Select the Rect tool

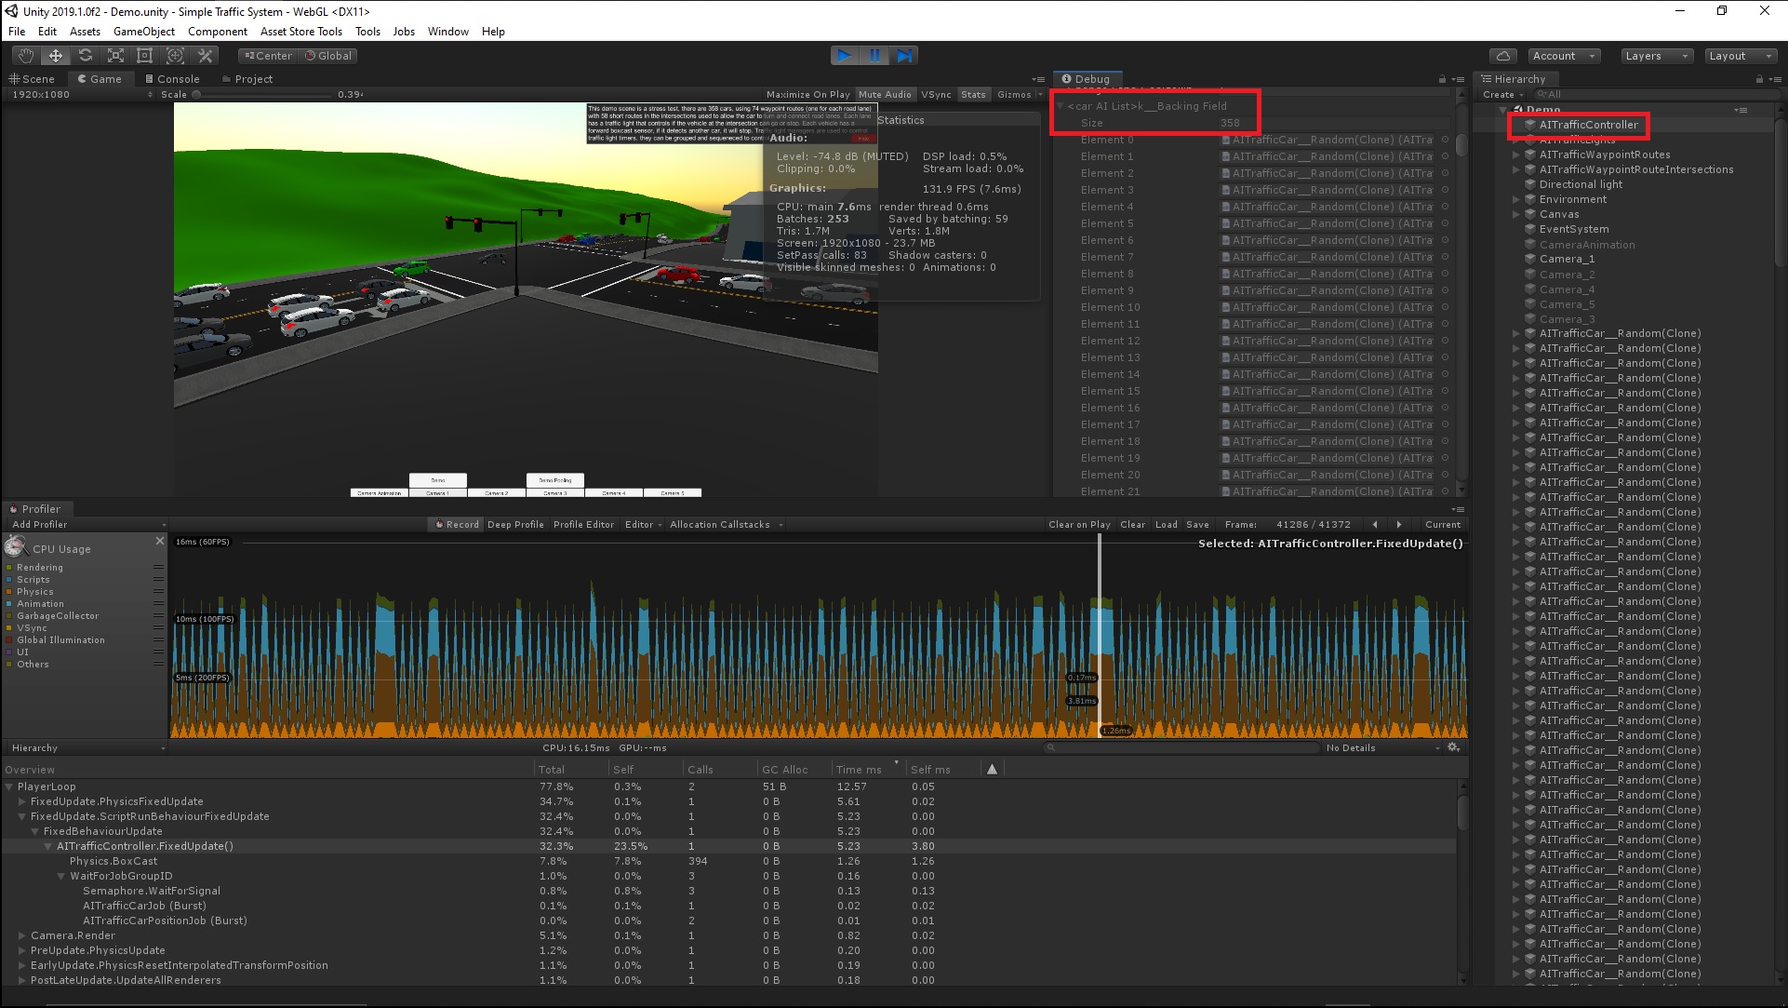click(145, 56)
